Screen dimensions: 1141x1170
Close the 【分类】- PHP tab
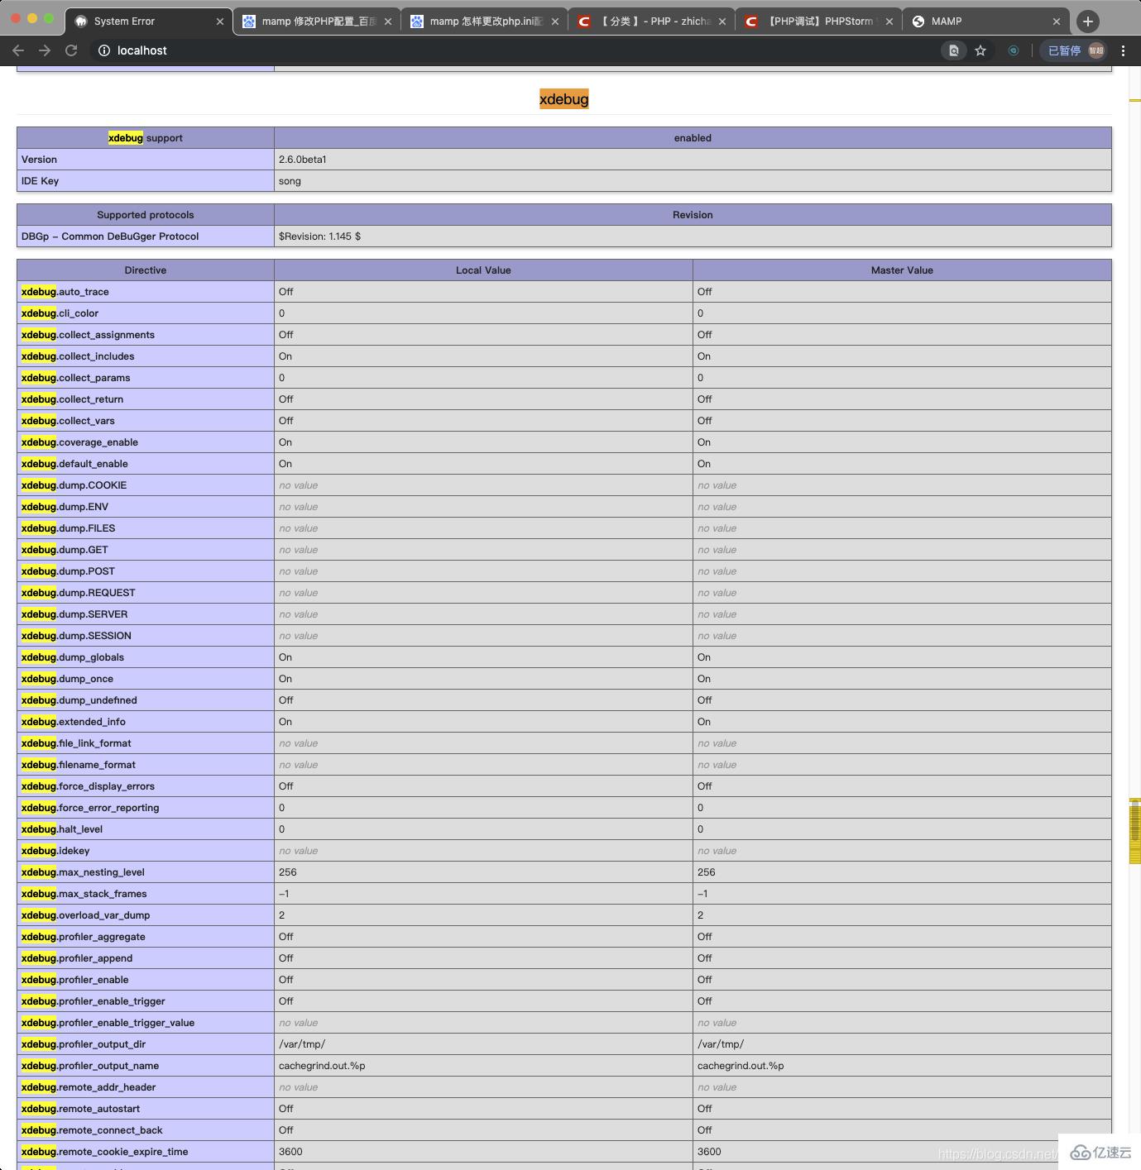[722, 21]
